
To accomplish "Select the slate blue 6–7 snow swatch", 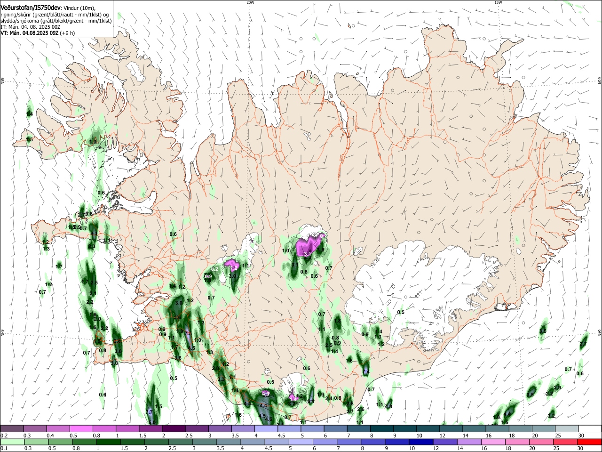I will (335, 429).
